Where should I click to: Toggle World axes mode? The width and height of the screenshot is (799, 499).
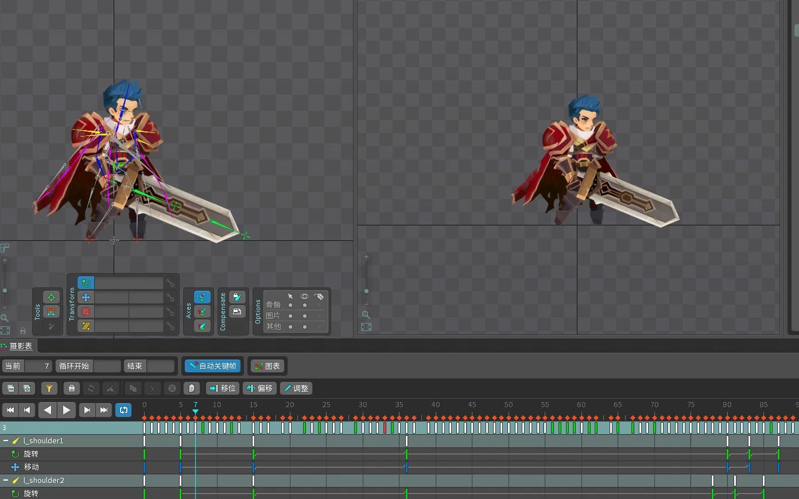coord(202,326)
